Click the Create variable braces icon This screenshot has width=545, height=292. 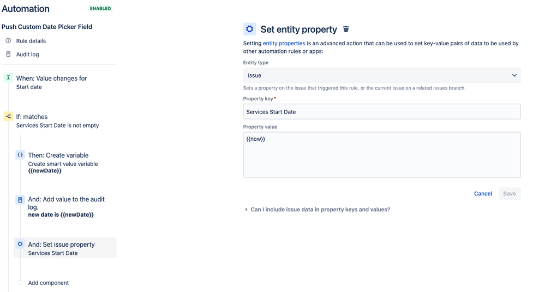[20, 155]
